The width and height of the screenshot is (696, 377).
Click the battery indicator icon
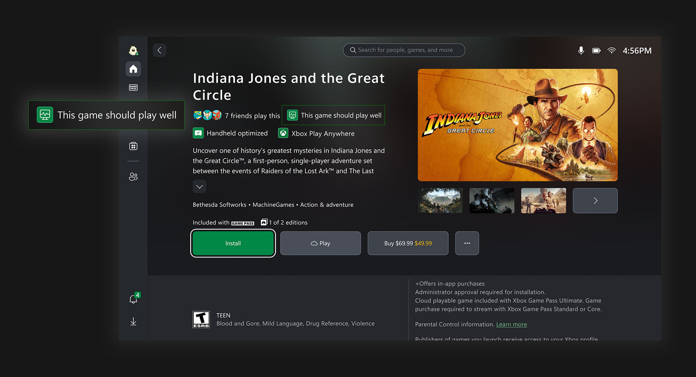[596, 50]
